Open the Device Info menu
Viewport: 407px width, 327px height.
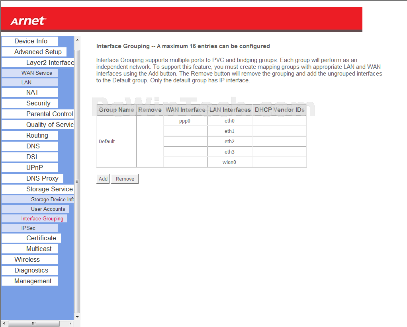31,41
